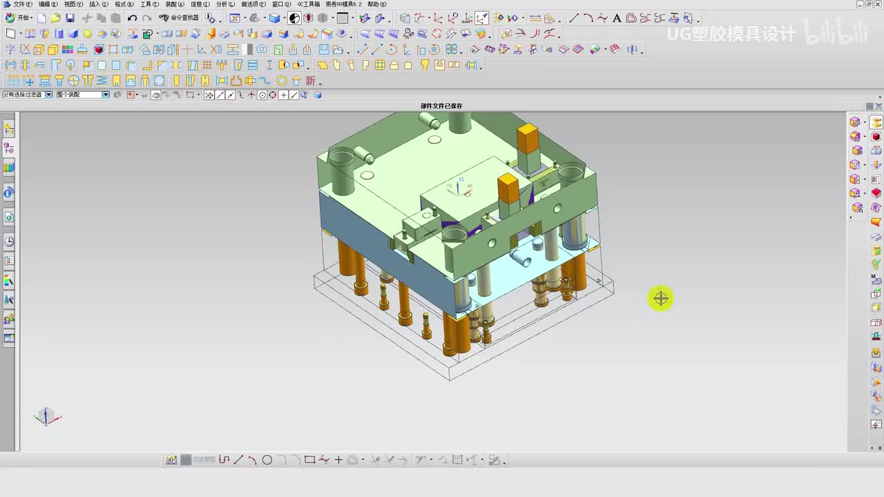Image resolution: width=884 pixels, height=497 pixels.
Task: Toggle the snap-to-midpoint option in the selection bar
Action: coord(231,95)
